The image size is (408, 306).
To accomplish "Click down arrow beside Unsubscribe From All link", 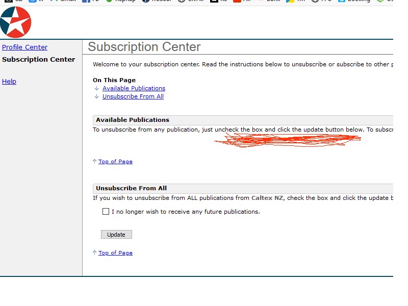I will pos(96,96).
